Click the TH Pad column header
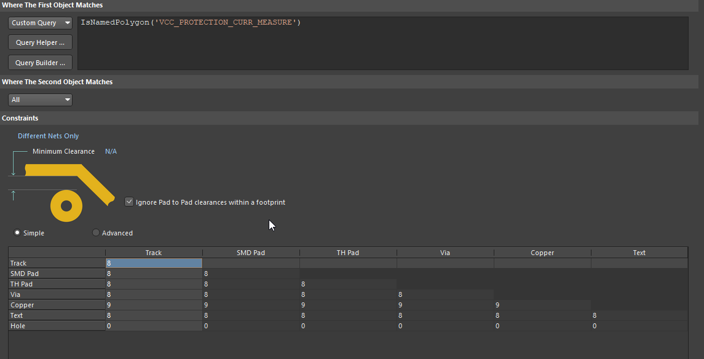The width and height of the screenshot is (704, 359). click(x=348, y=253)
